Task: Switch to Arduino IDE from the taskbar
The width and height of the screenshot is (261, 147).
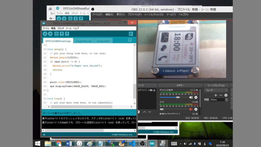Action: coord(152,143)
